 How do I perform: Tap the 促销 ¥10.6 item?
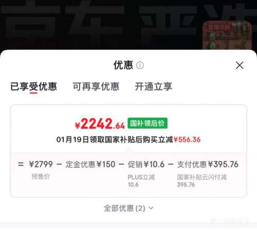pyautogui.click(x=146, y=164)
